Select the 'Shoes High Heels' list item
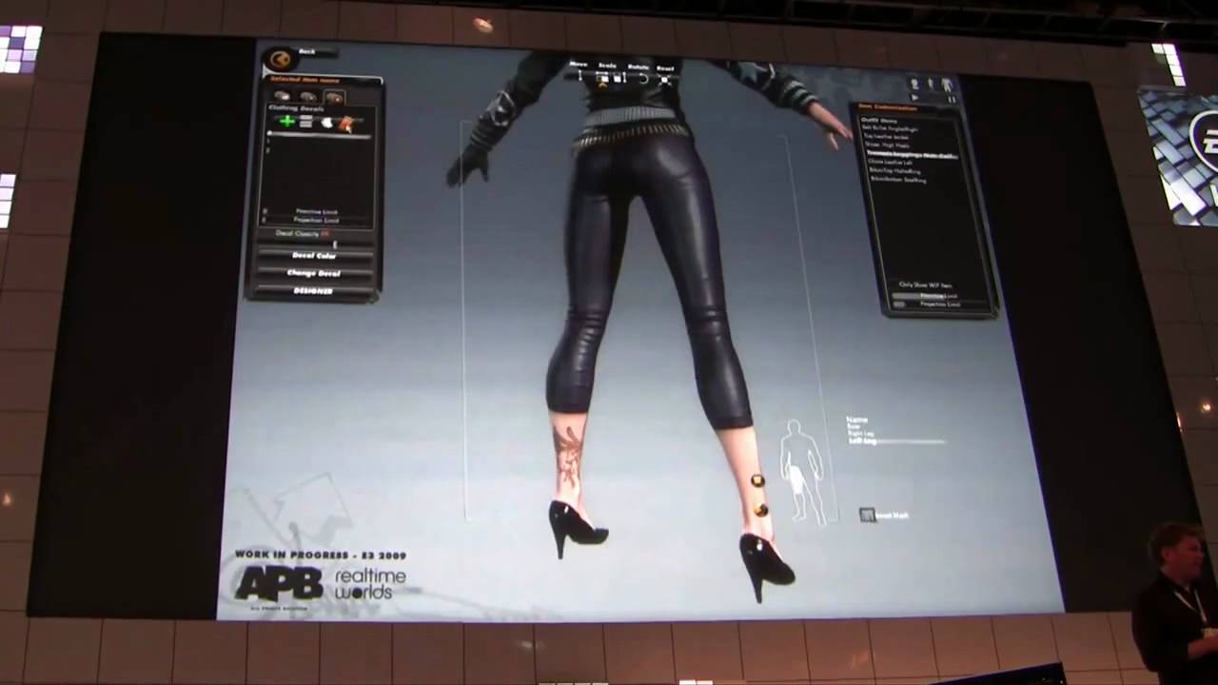 click(887, 146)
